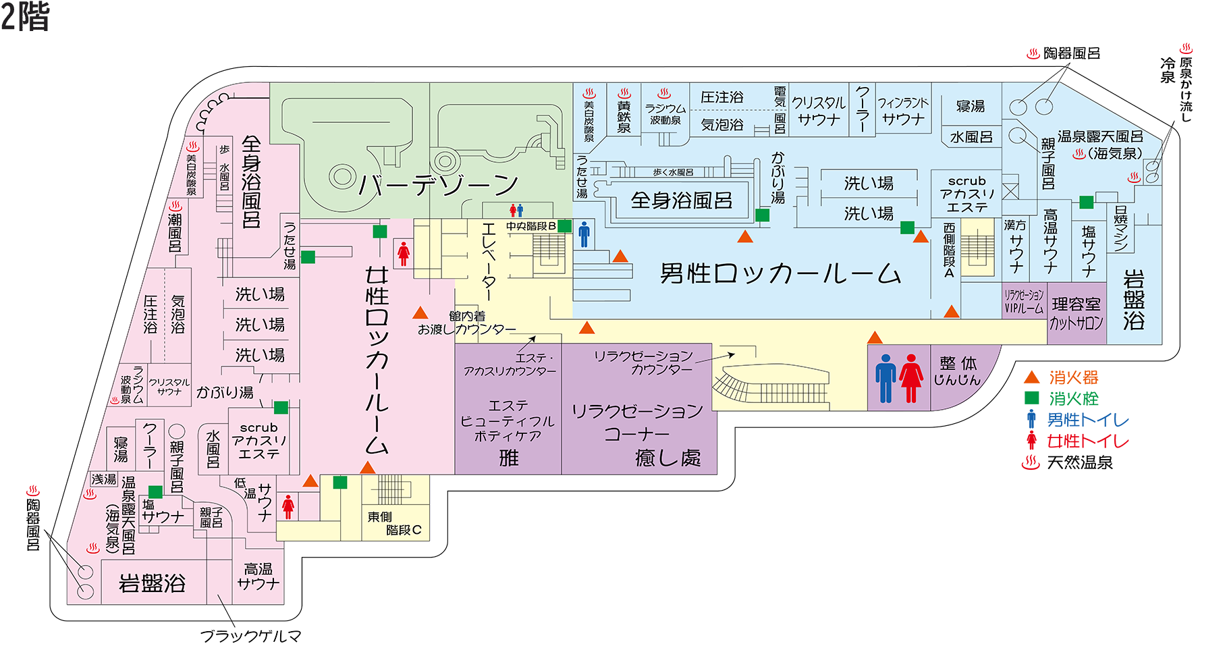Click the 電気風呂 label
The width and height of the screenshot is (1227, 648).
tap(780, 110)
